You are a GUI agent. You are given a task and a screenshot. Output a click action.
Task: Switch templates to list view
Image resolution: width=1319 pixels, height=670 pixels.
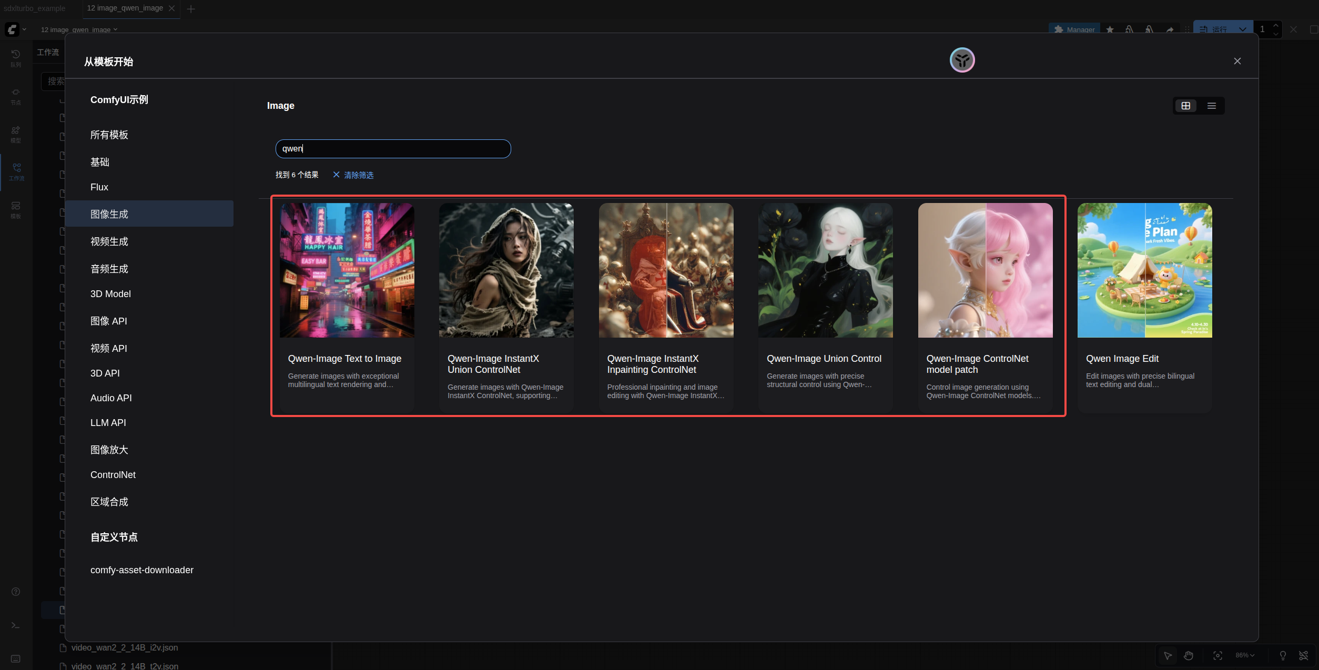tap(1212, 106)
